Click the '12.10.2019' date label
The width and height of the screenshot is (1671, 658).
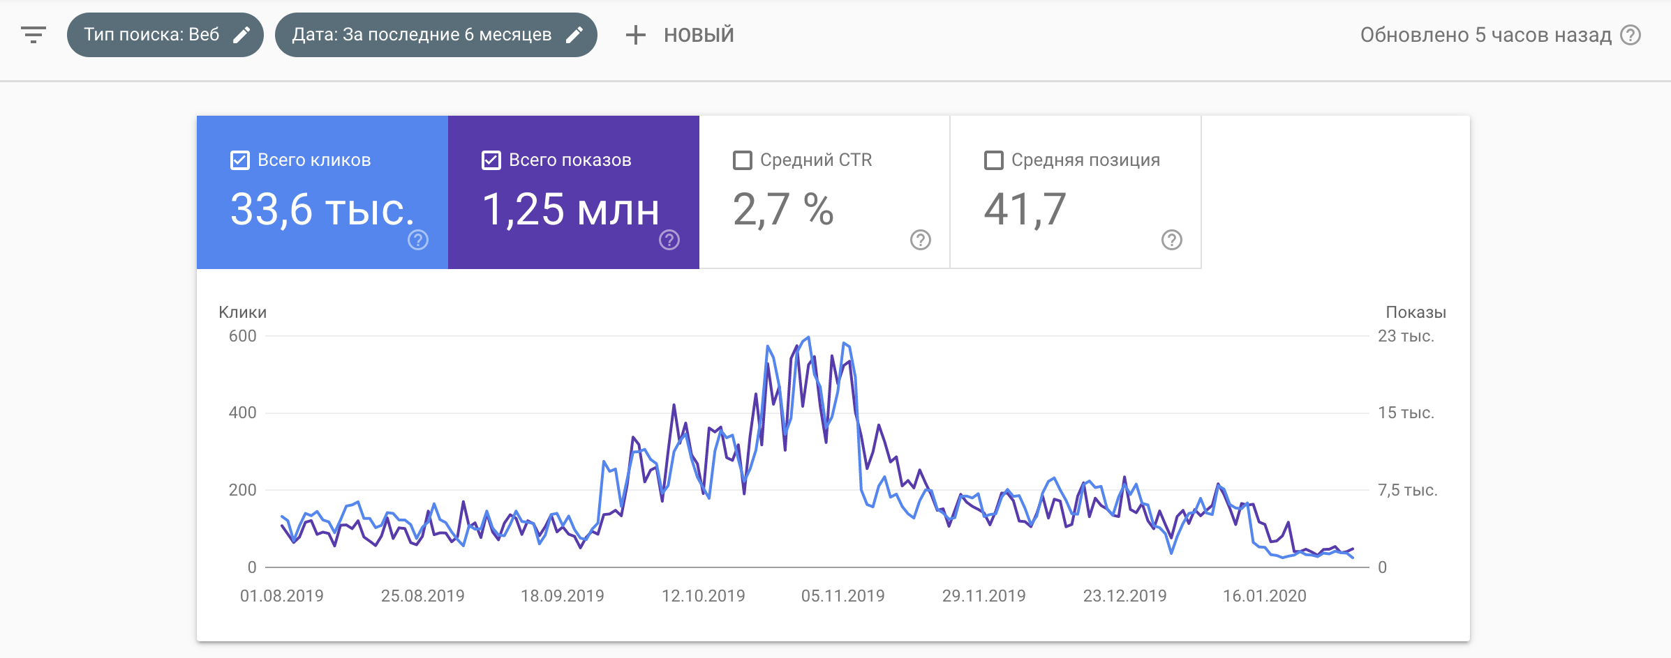pos(704,596)
